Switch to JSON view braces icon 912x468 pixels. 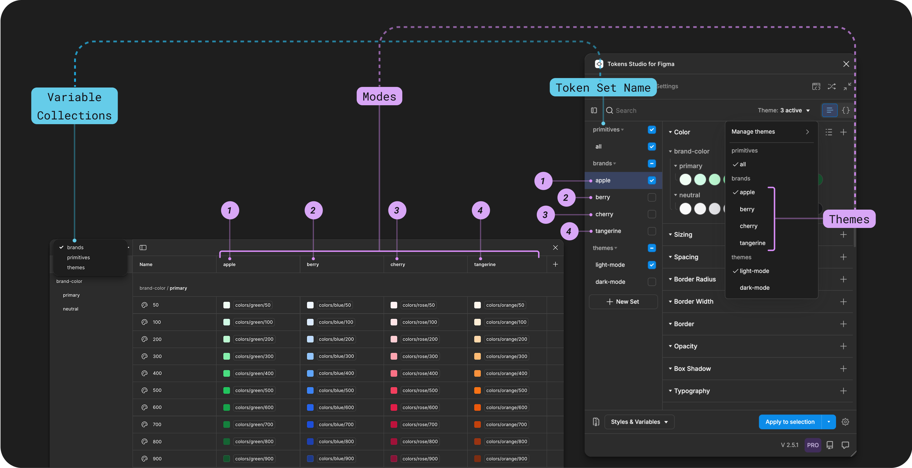point(845,111)
